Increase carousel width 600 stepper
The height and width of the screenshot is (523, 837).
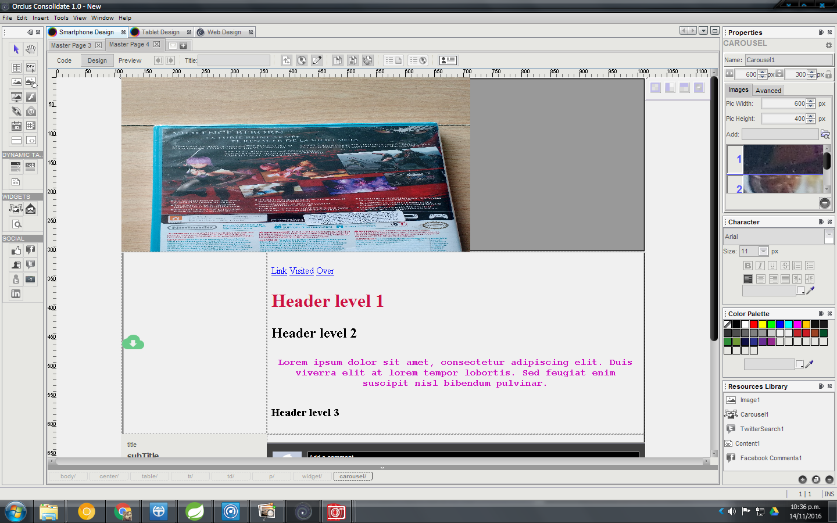click(762, 72)
